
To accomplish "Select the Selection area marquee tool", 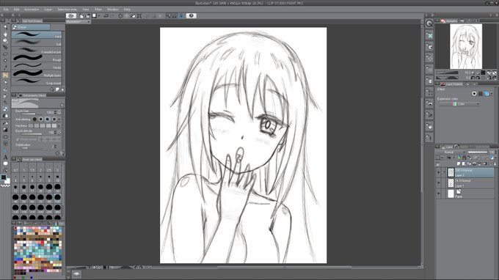I will (5, 54).
